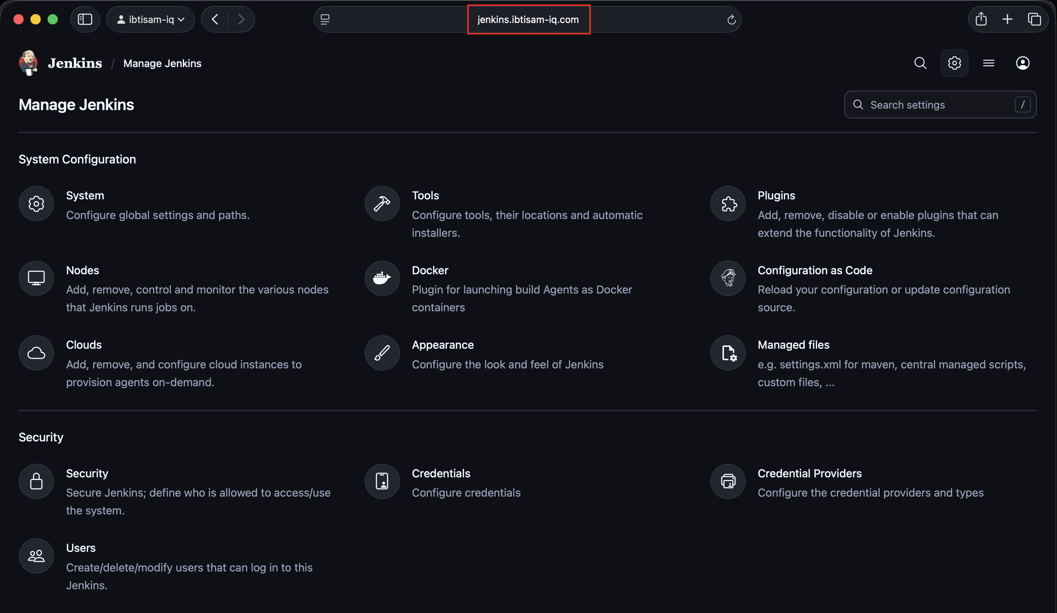
Task: Open the Clouds title link
Action: coord(84,345)
